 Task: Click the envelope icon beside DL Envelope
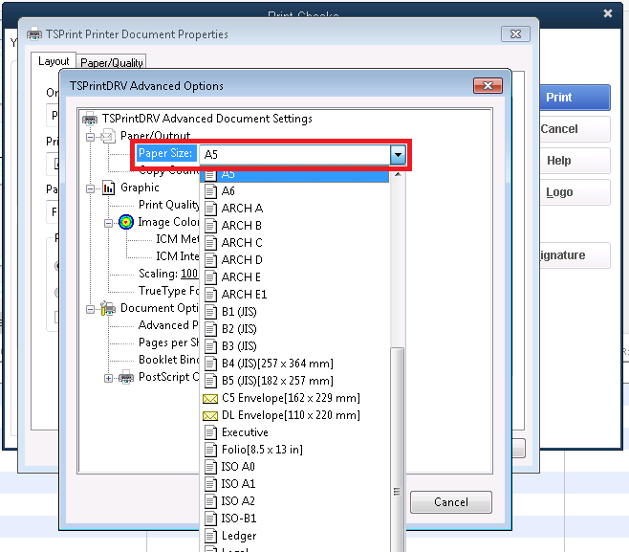[210, 416]
